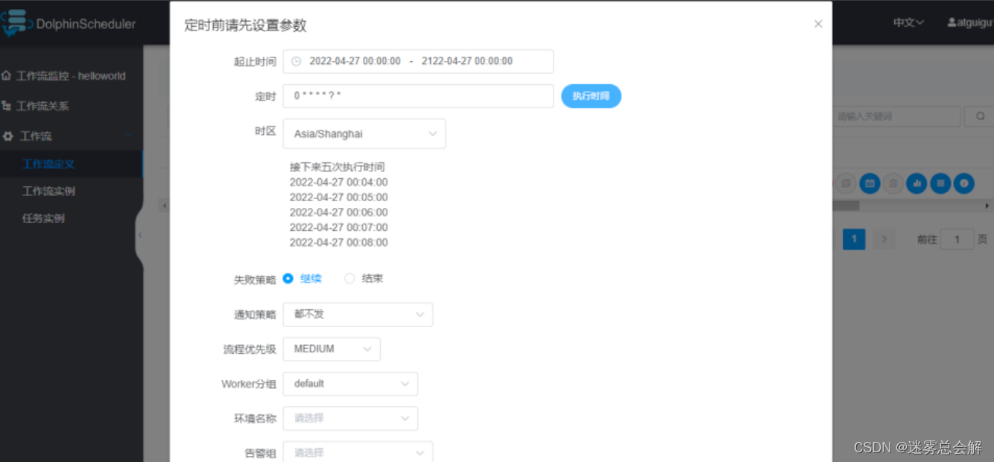Click the 执行时间 button
This screenshot has width=994, height=462.
tap(591, 96)
